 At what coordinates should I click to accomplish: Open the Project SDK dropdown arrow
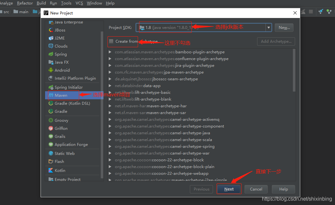click(269, 28)
